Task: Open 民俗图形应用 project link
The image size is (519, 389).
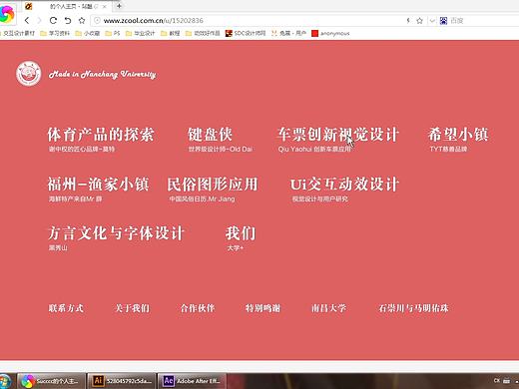Action: pos(213,184)
